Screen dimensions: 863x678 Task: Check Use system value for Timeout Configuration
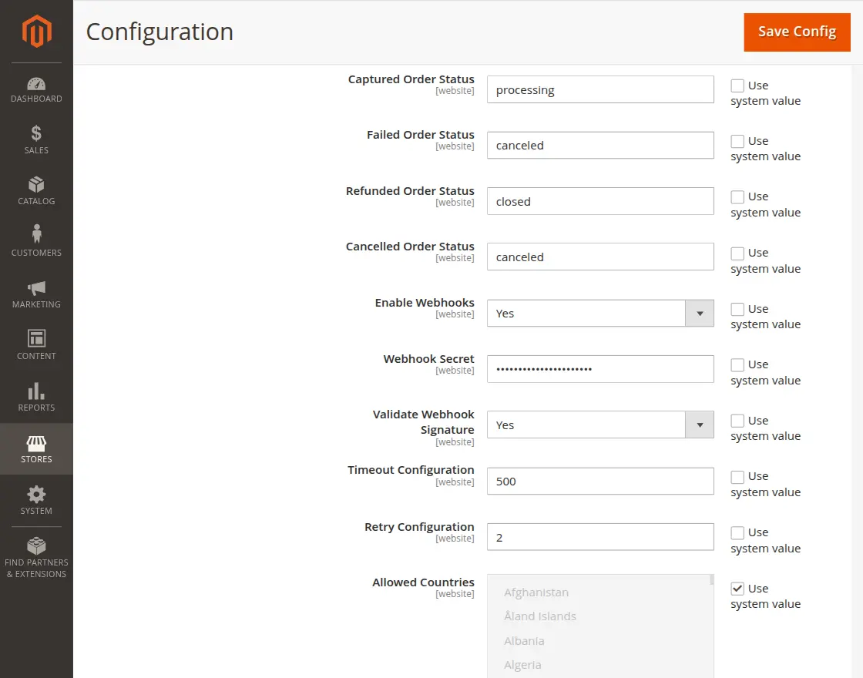pyautogui.click(x=737, y=477)
